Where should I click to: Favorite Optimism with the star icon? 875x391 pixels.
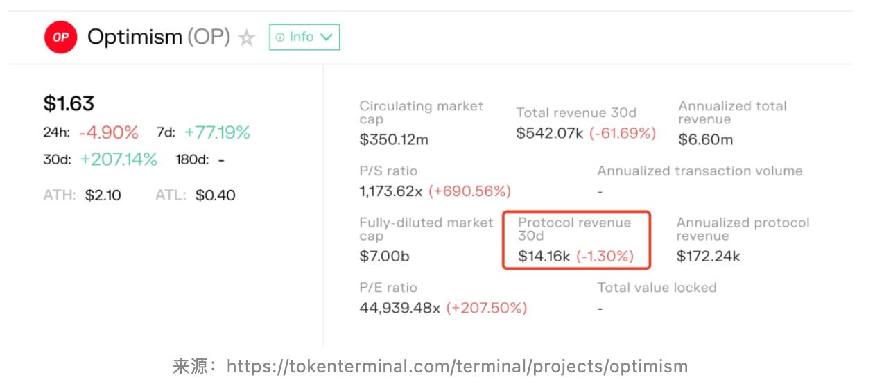tap(246, 38)
